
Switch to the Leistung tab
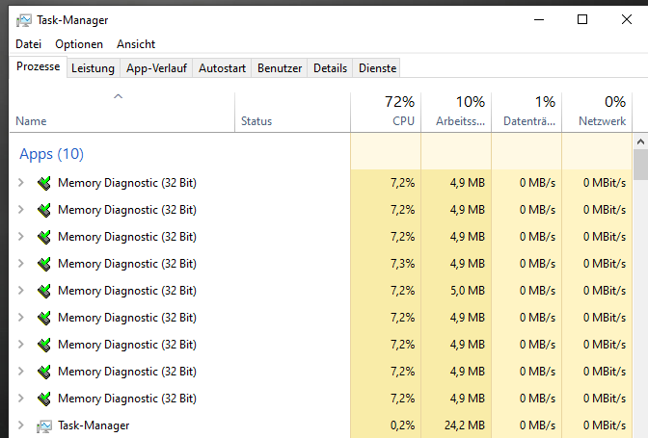tap(93, 68)
